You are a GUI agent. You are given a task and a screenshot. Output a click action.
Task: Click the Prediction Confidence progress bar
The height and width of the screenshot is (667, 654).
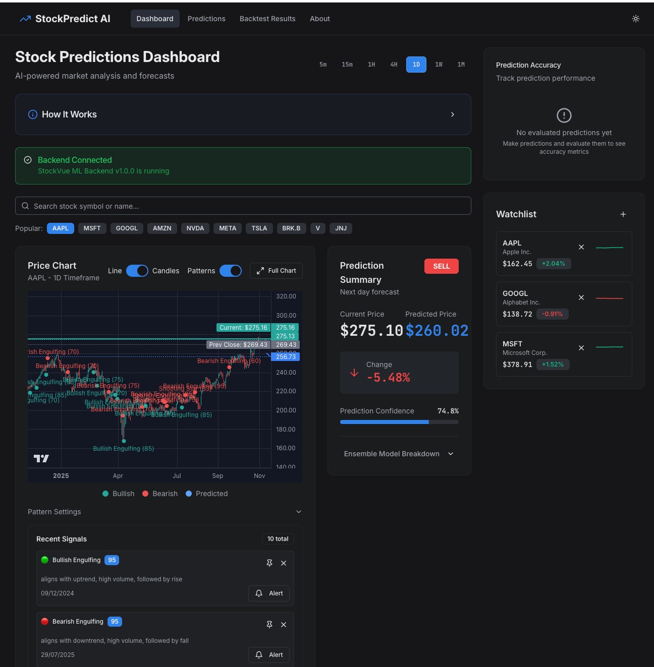click(399, 422)
